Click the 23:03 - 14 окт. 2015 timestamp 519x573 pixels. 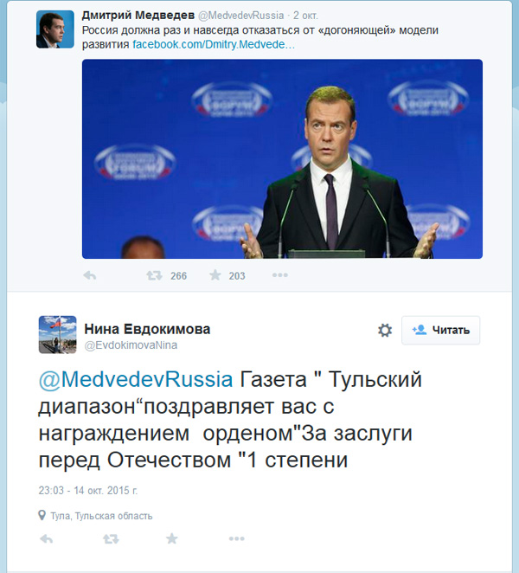(x=88, y=490)
